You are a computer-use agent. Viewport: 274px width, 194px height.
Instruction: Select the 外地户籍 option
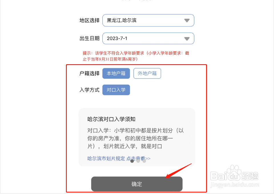147,73
